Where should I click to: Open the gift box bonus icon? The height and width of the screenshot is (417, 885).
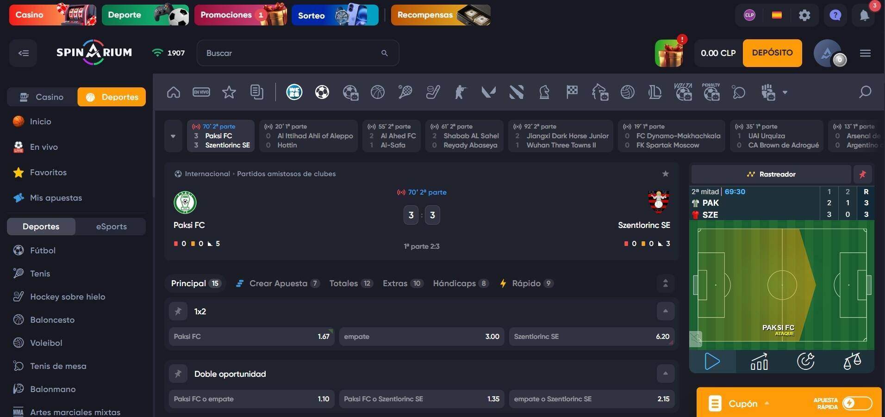coord(669,53)
